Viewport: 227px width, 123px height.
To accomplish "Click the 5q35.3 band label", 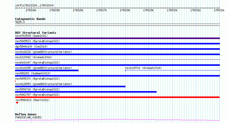I will click(20, 22).
